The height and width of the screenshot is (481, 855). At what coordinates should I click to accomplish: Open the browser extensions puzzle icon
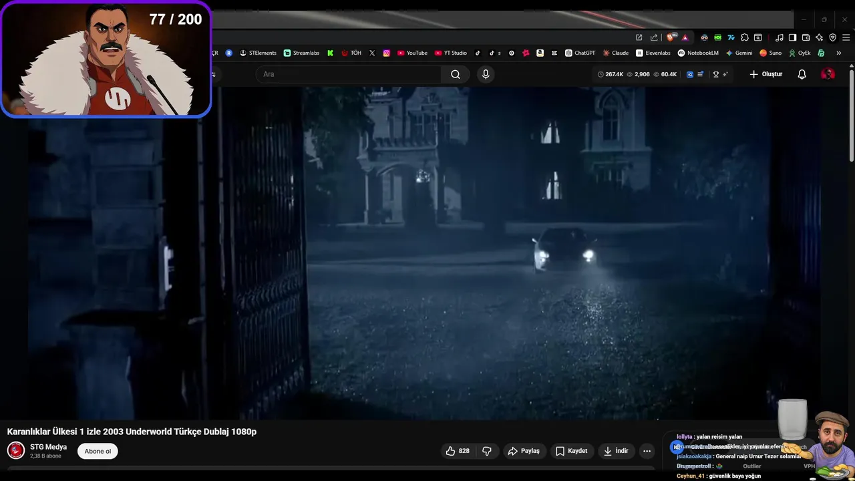[744, 37]
